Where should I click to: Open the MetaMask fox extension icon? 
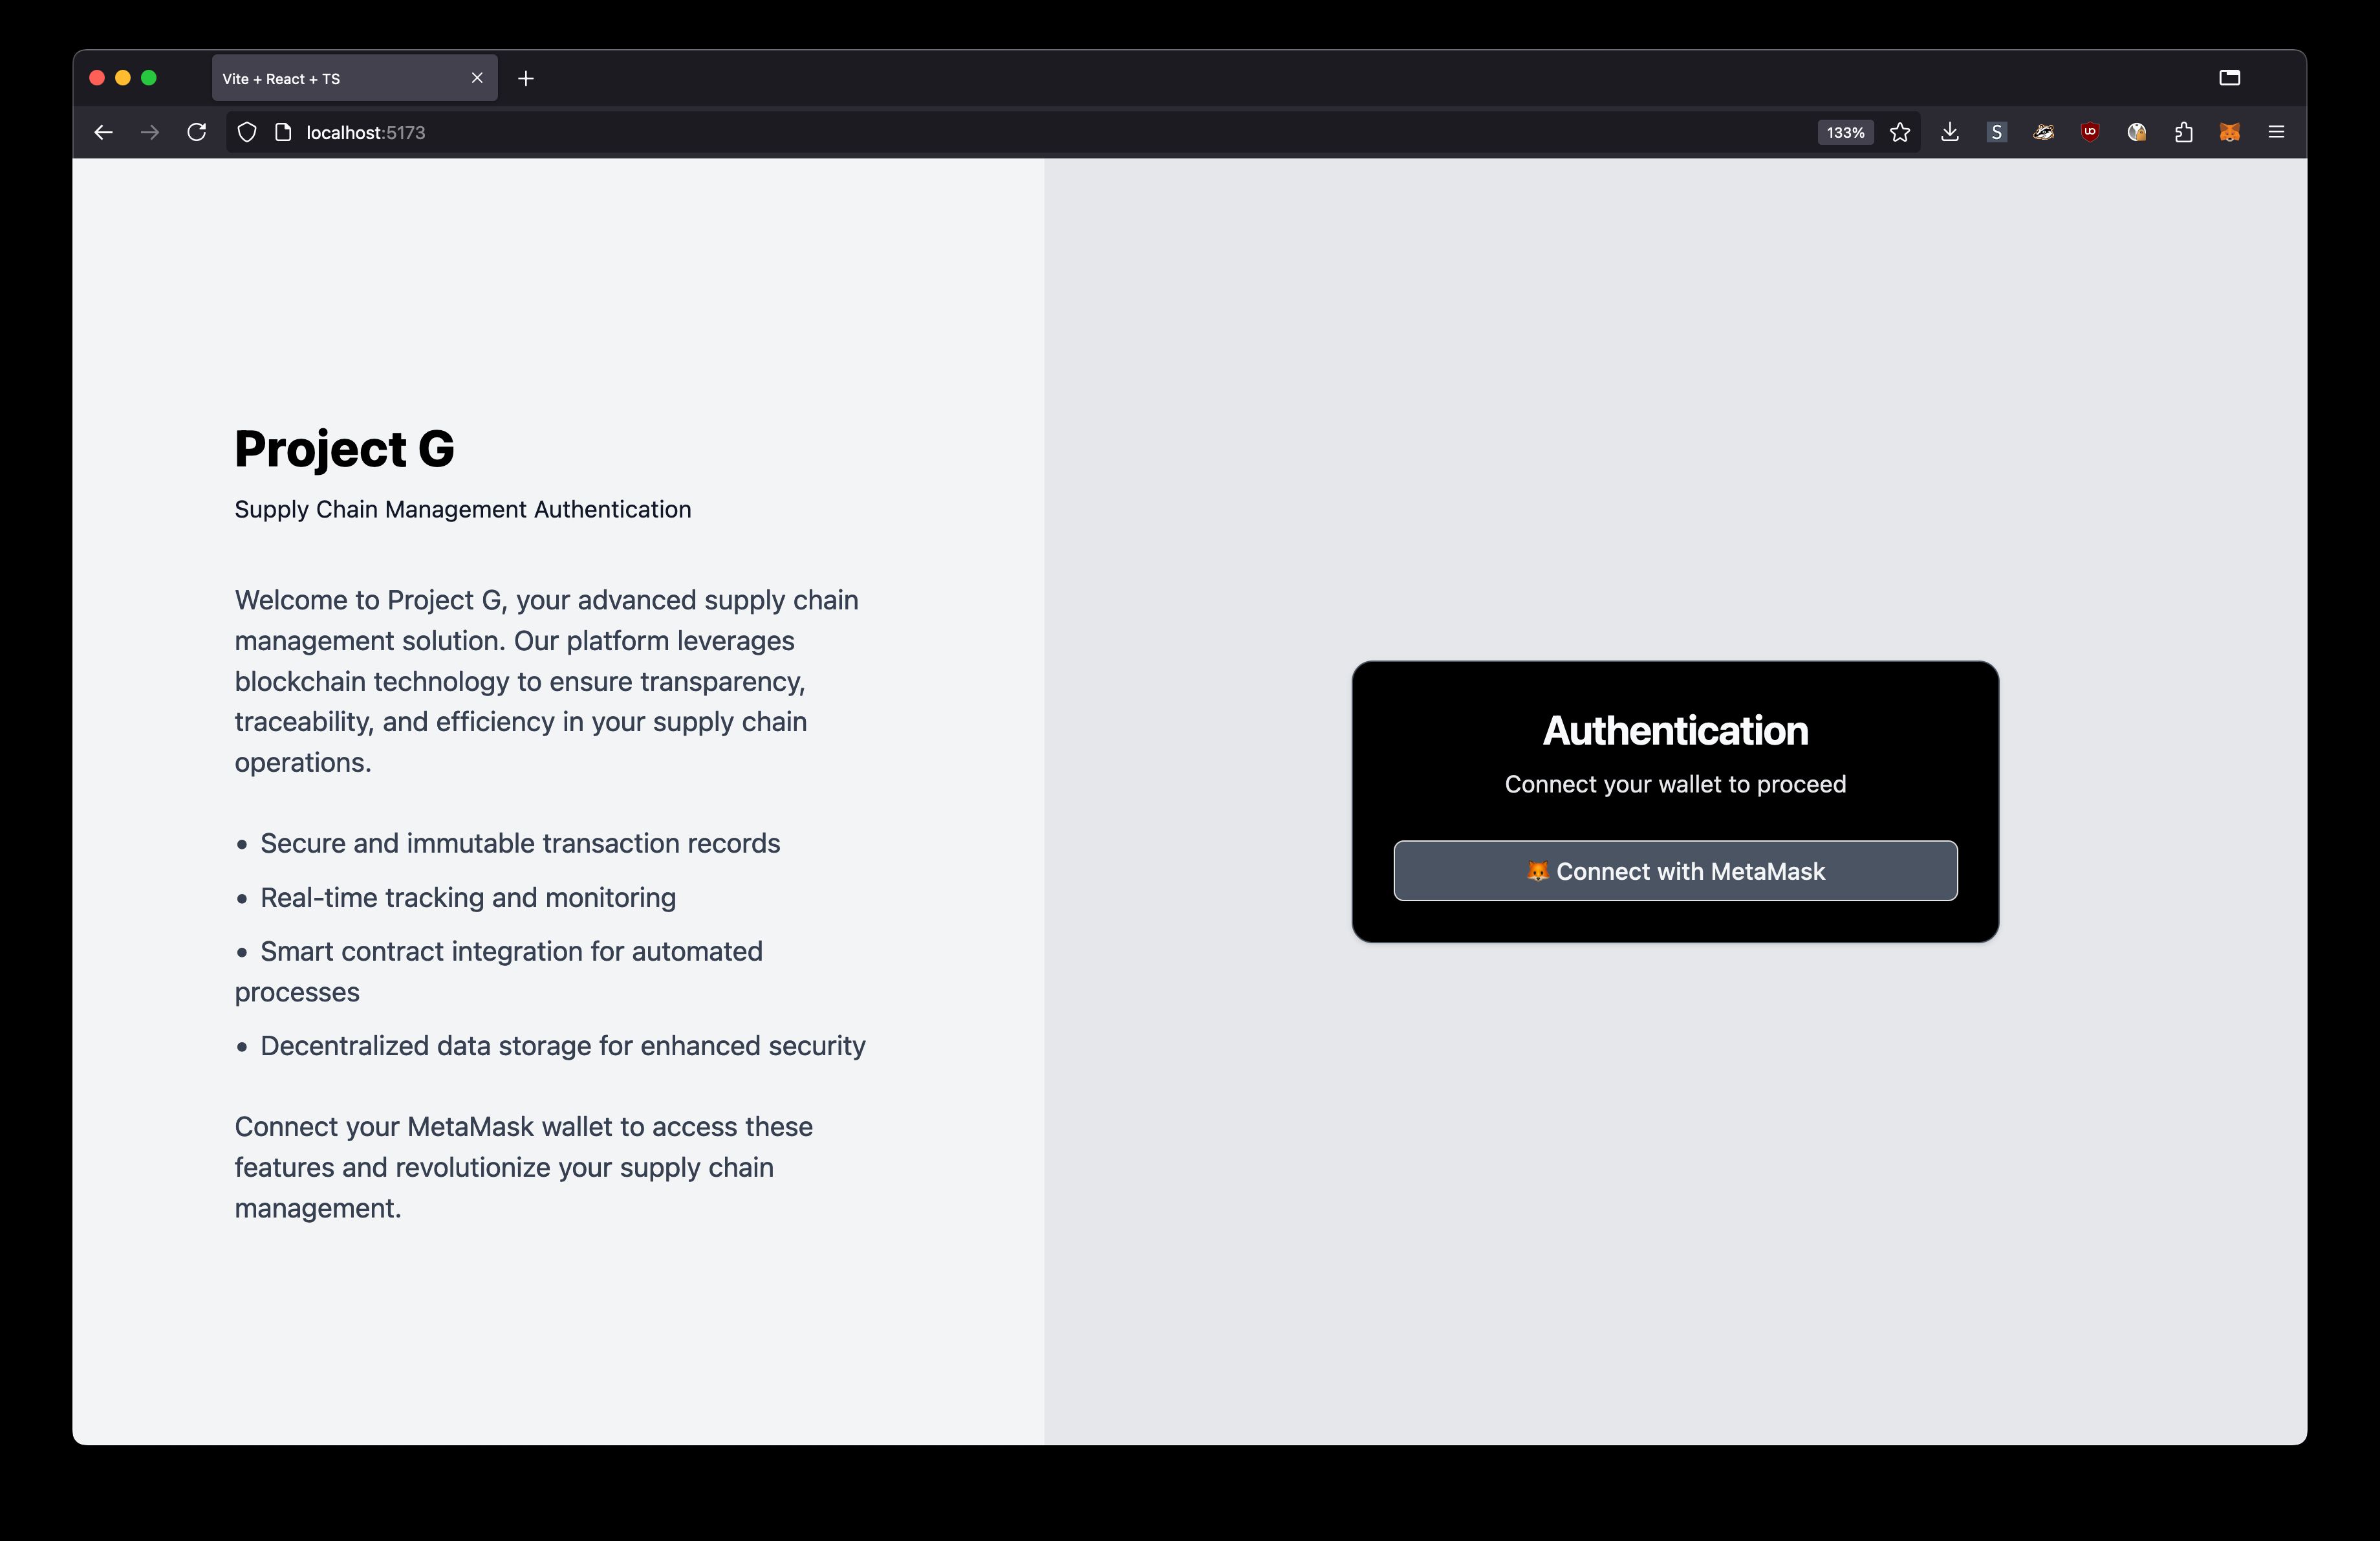tap(2230, 133)
